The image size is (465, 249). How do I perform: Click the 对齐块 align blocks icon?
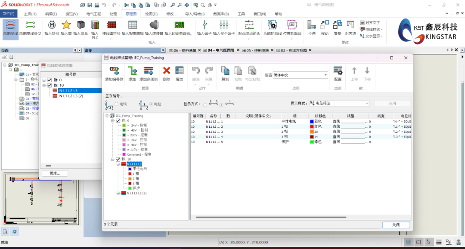click(350, 25)
